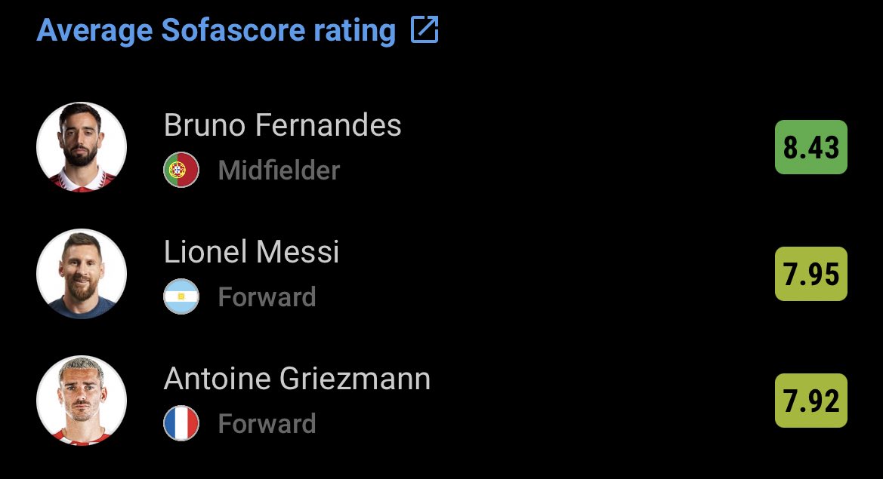Open the external link icon beside the title
The width and height of the screenshot is (883, 479).
click(424, 29)
